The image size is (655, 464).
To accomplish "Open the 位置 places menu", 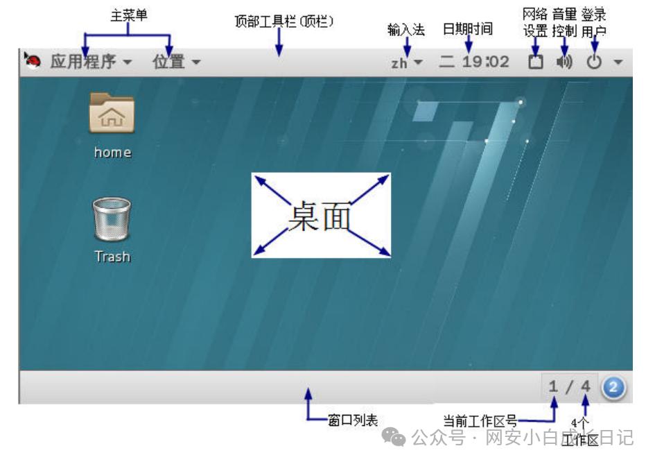I will tap(176, 62).
